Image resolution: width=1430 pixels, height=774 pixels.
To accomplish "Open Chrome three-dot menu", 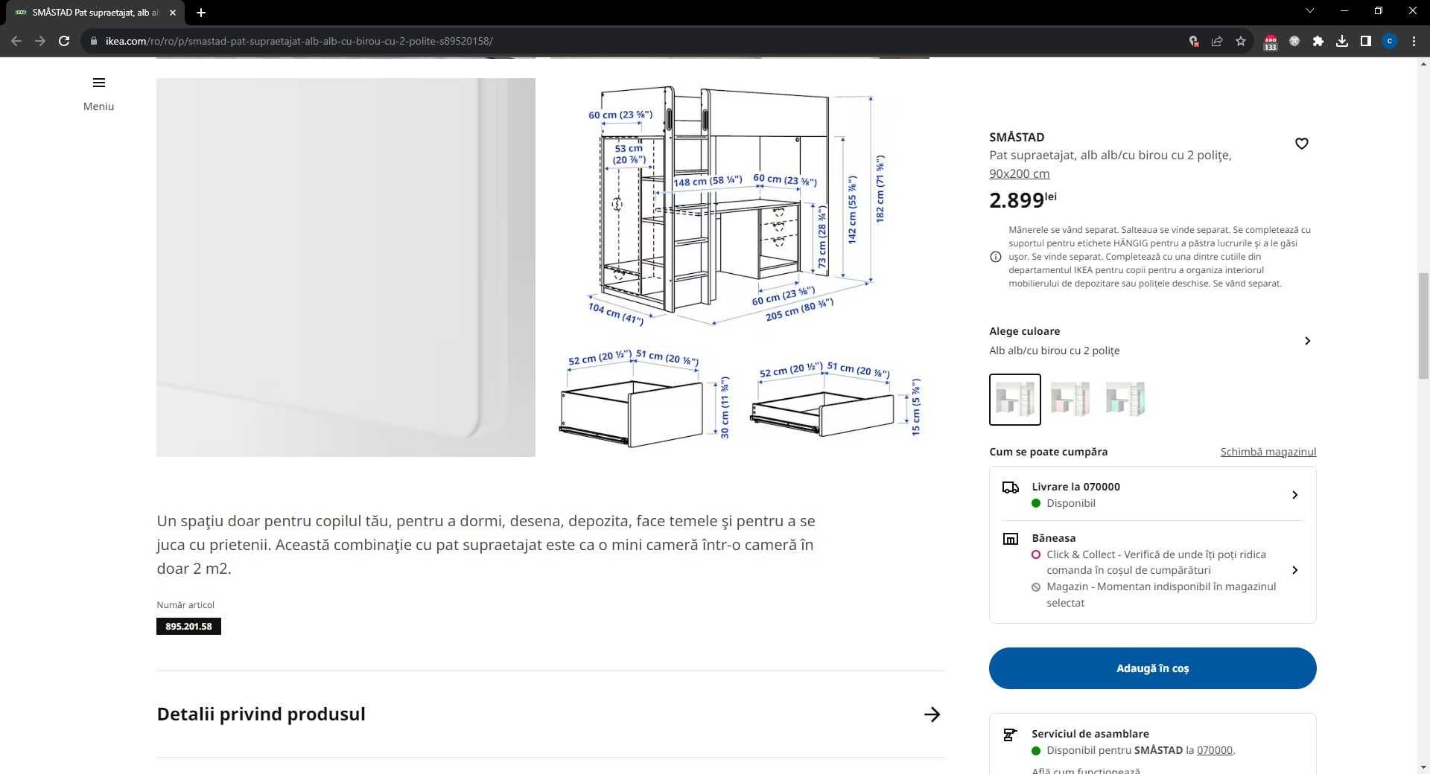I will point(1414,41).
